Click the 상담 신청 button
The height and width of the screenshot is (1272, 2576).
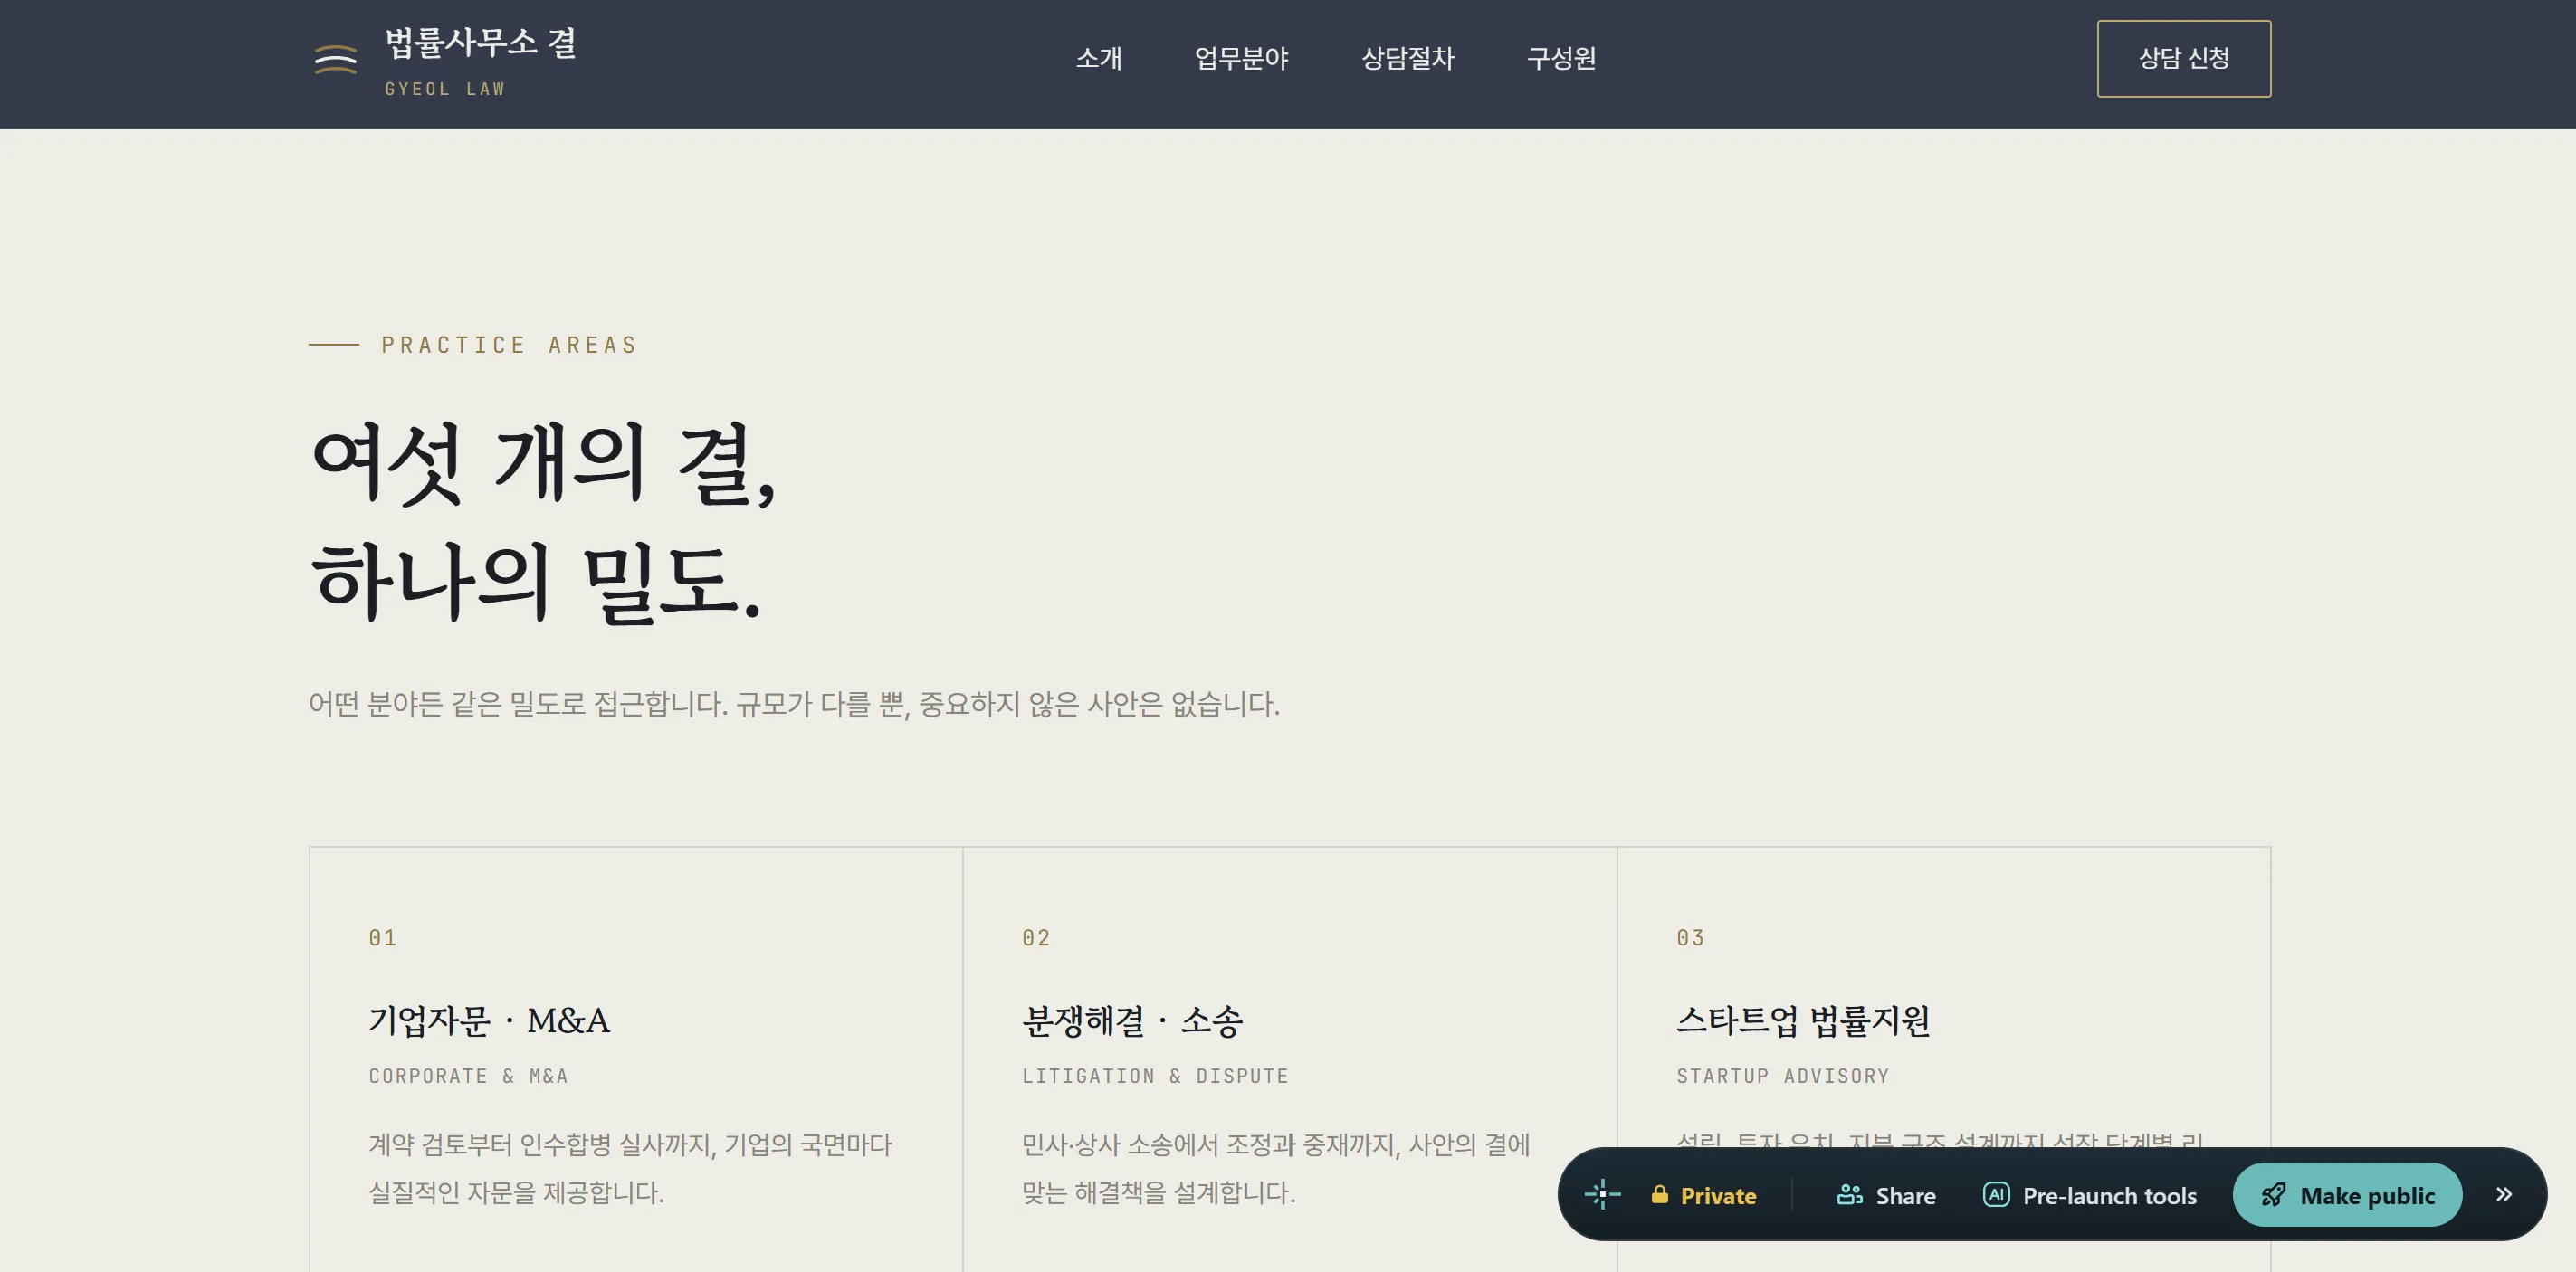(x=2183, y=58)
